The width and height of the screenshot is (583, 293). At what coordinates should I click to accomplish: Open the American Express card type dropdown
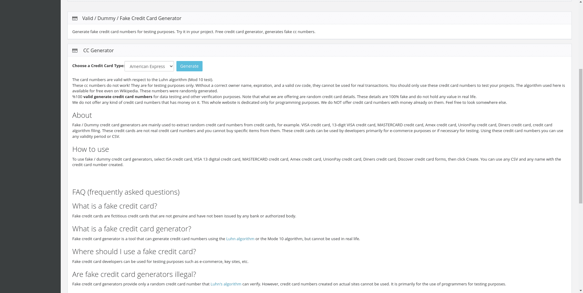click(x=149, y=66)
